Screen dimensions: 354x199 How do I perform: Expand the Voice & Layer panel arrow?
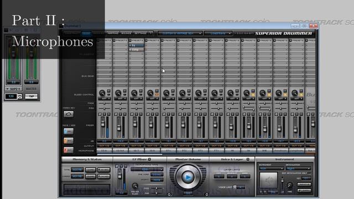[248, 159]
